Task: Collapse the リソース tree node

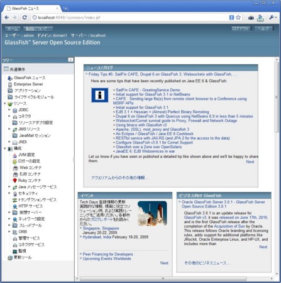Action: point(4,104)
